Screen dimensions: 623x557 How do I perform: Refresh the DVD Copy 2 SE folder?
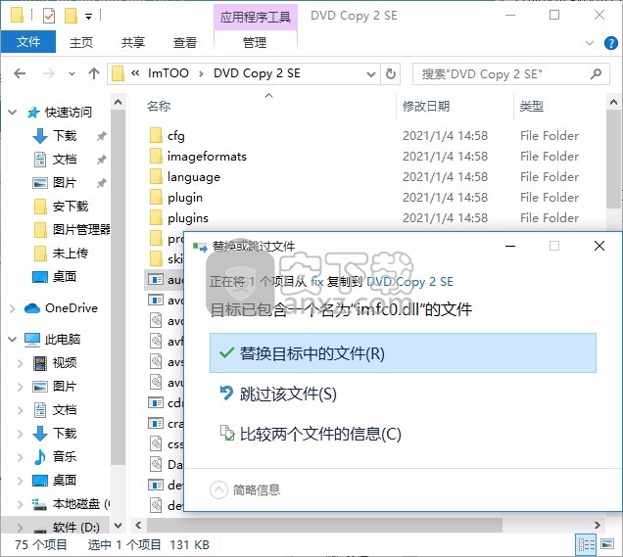click(x=391, y=73)
